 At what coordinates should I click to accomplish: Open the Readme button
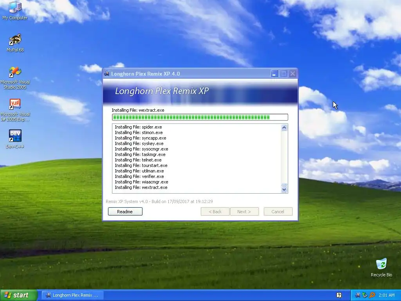[125, 211]
